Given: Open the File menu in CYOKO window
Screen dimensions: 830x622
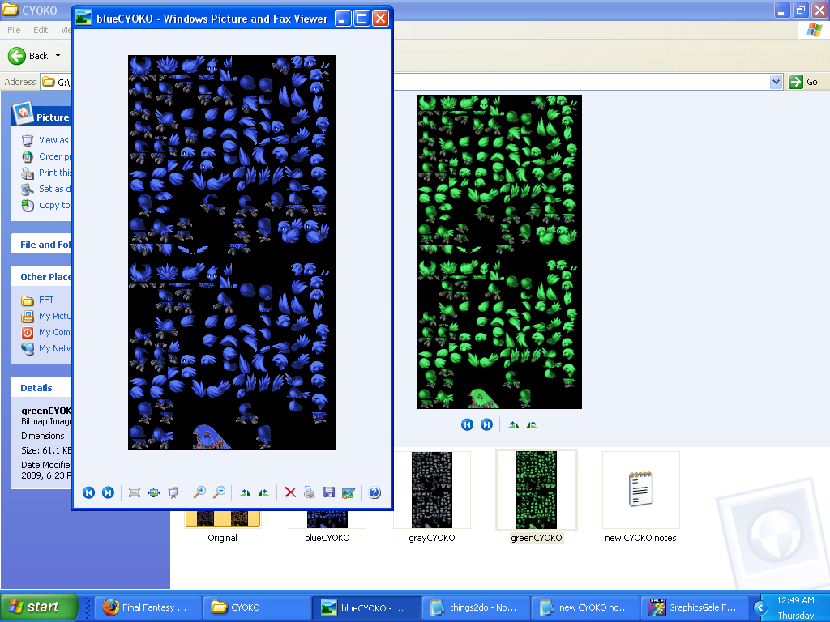Looking at the screenshot, I should pyautogui.click(x=15, y=30).
